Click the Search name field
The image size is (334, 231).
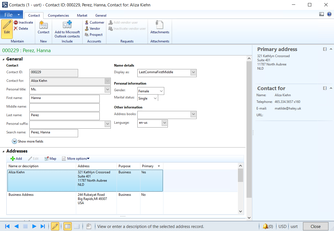tap(53, 133)
